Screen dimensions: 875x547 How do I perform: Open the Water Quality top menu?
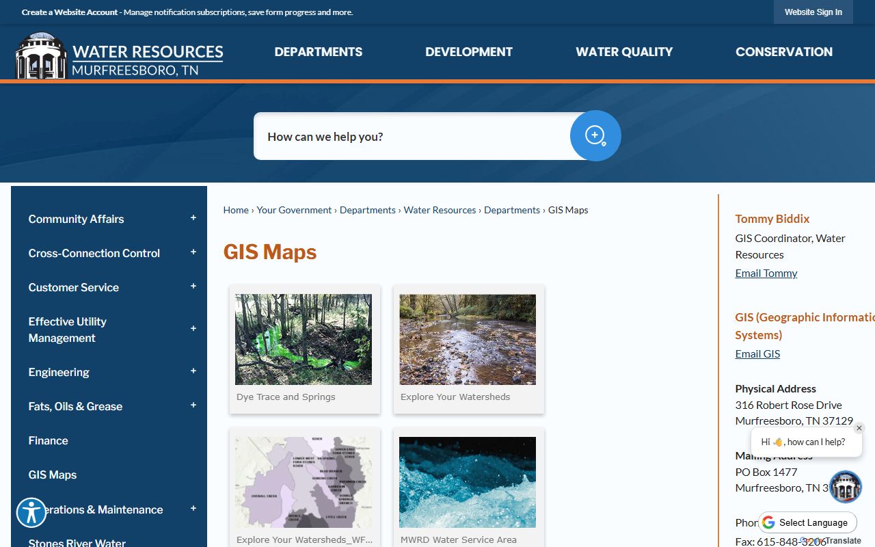pyautogui.click(x=624, y=52)
